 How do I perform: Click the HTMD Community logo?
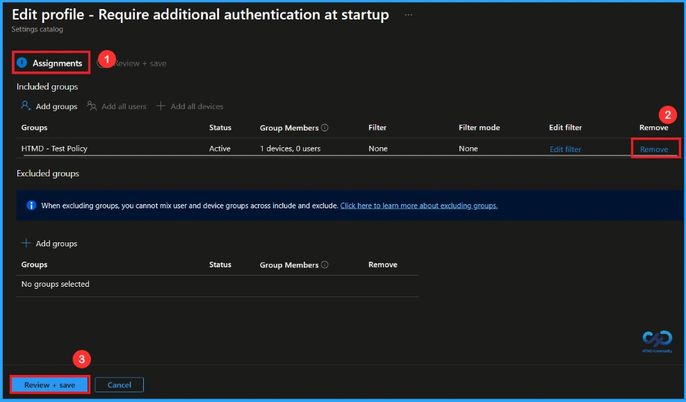[659, 341]
